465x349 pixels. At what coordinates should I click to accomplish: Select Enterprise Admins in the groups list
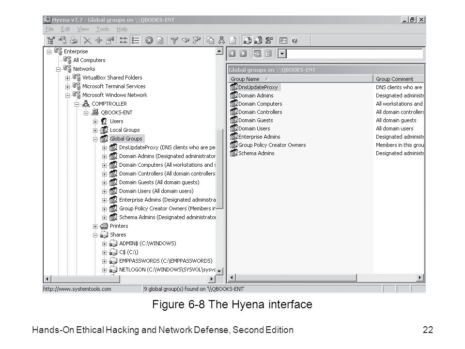(x=259, y=137)
